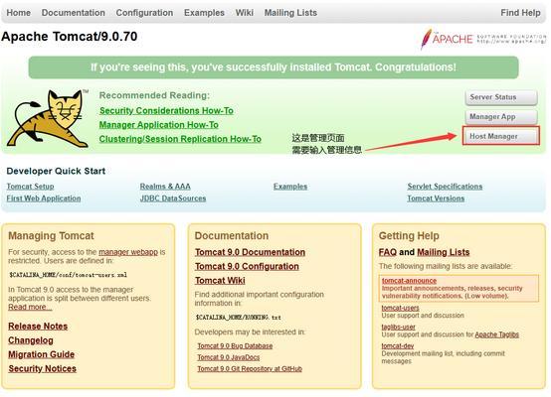This screenshot has width=551, height=397.
Task: Click the Getting Help heading
Action: (x=409, y=235)
